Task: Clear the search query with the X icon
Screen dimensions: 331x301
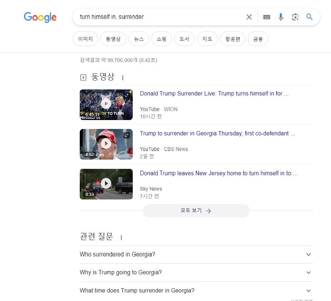Action: 249,17
